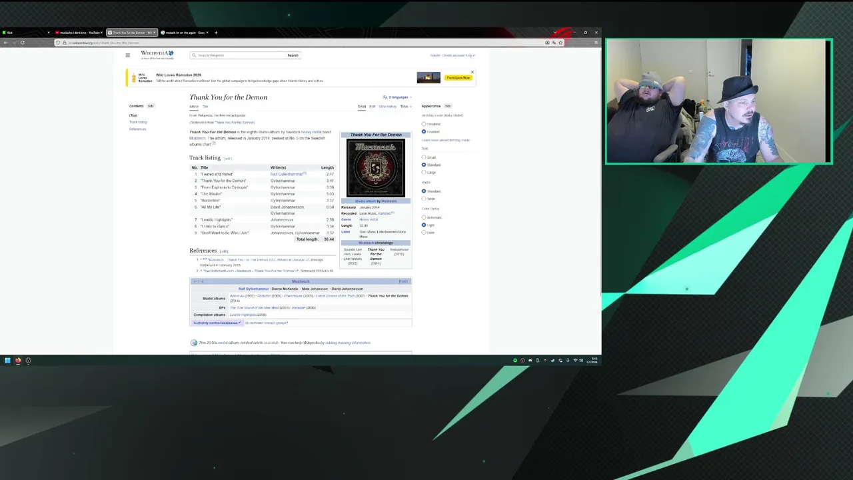This screenshot has width=853, height=480.
Task: Switch to the Edit tab
Action: coord(373,107)
